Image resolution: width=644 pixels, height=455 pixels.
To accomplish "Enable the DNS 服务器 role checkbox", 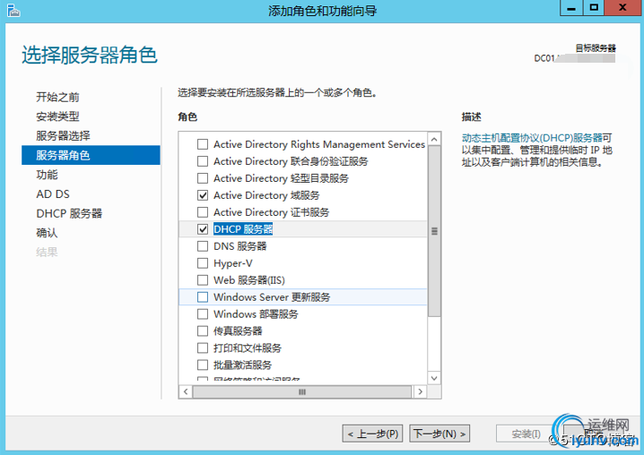I will 203,246.
